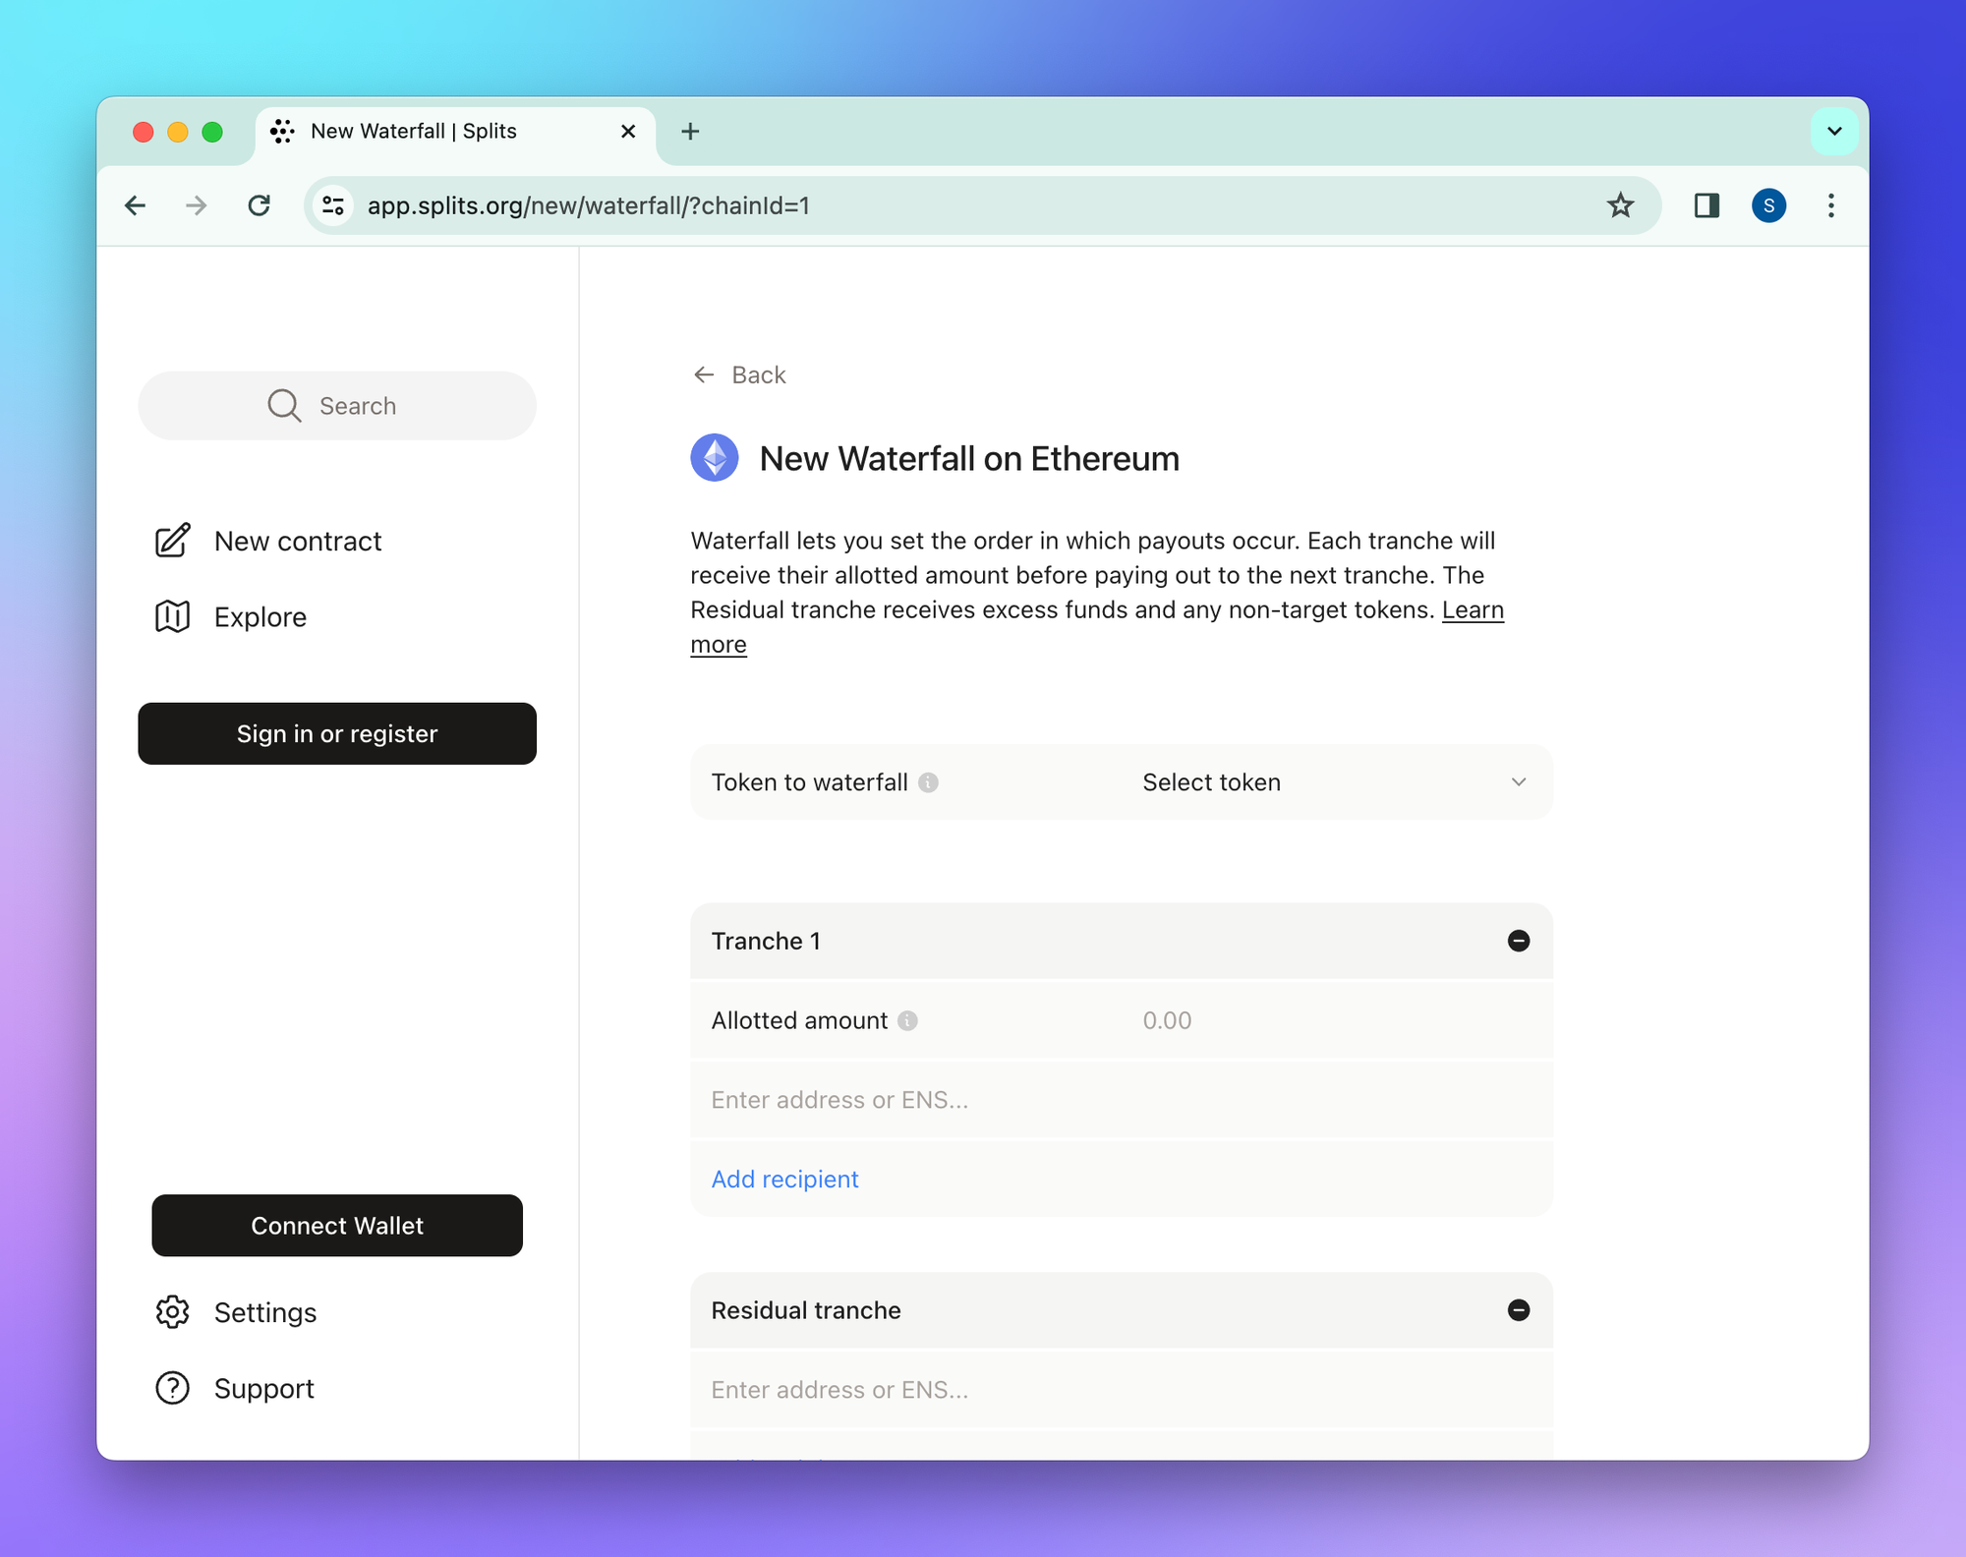Screen dimensions: 1966x1557
Task: Bookmark this page with star icon
Action: click(1620, 205)
